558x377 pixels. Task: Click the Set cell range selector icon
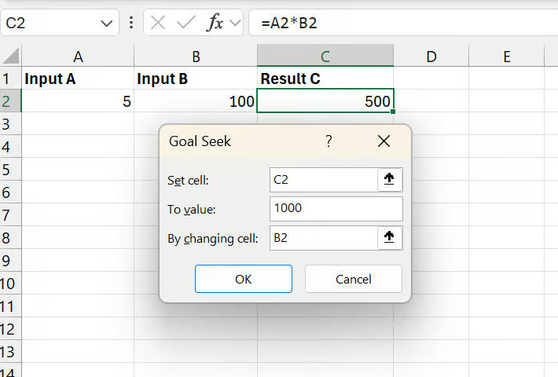point(390,180)
